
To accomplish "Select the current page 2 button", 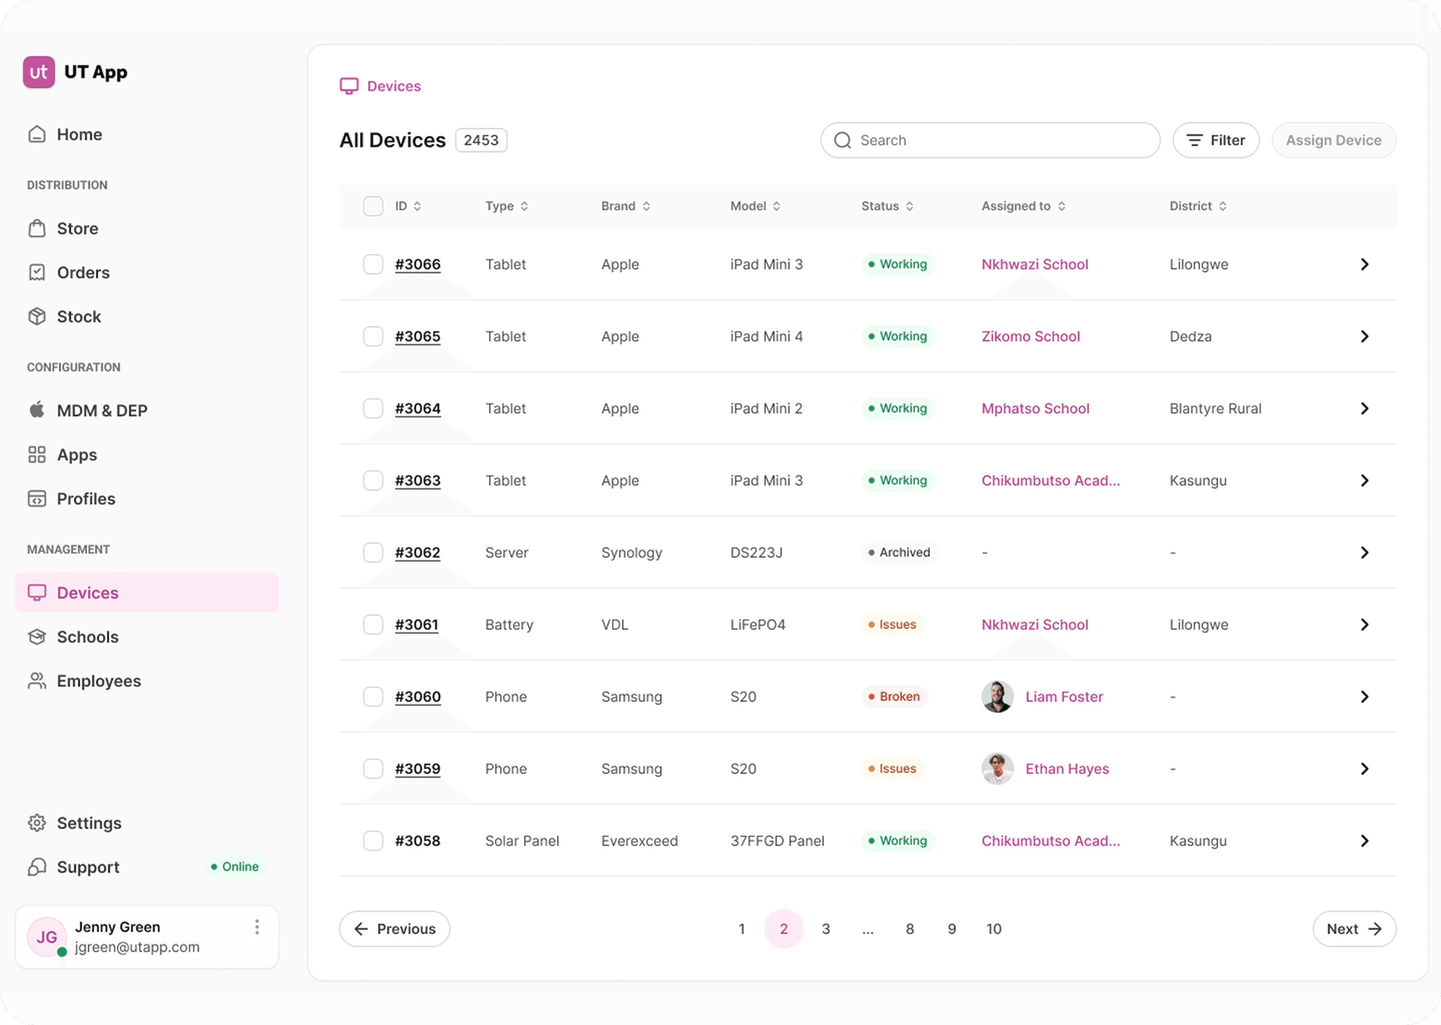I will click(x=784, y=929).
